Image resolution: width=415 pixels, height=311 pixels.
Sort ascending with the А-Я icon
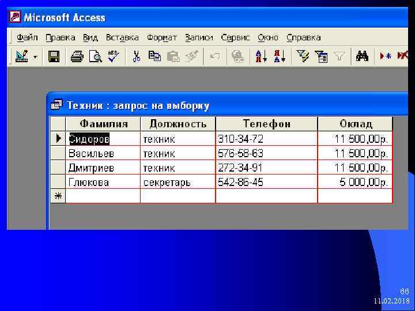[x=261, y=56]
